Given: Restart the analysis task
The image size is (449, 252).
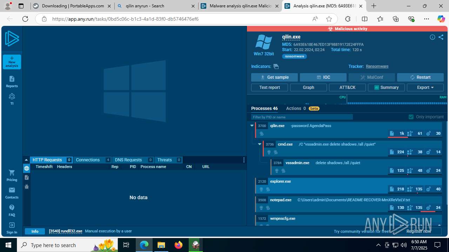Looking at the screenshot, I should click(420, 77).
